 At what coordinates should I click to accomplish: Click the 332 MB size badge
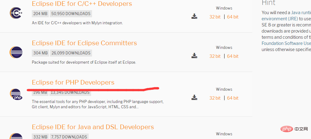click(40, 137)
